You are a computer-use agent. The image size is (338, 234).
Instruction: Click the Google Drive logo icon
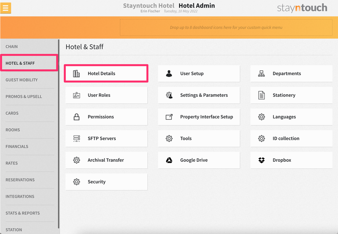(x=169, y=160)
